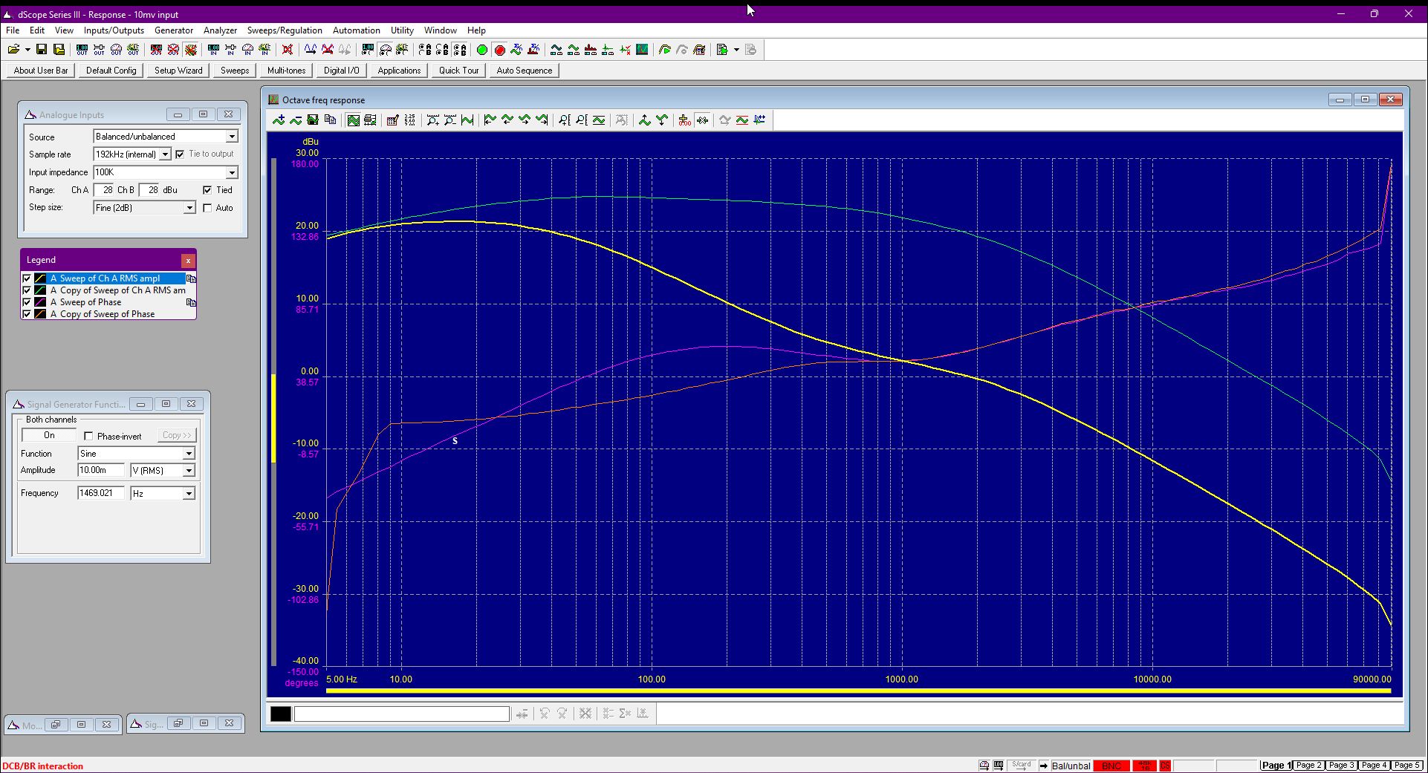1428x773 pixels.
Task: Open the Sweeps/Regulation menu
Action: point(285,30)
